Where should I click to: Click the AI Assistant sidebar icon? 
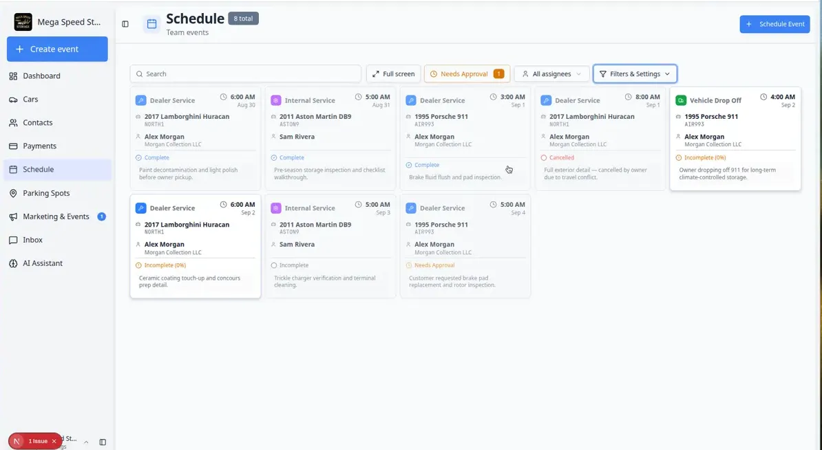[13, 263]
